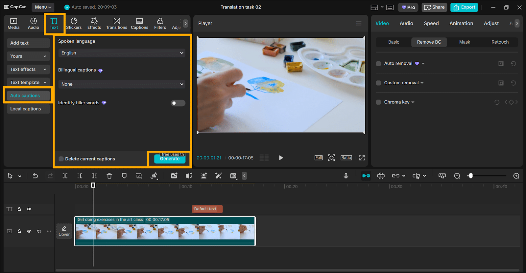Click the fullscreen expand icon in player
Viewport: 526px width, 273px height.
click(x=362, y=158)
